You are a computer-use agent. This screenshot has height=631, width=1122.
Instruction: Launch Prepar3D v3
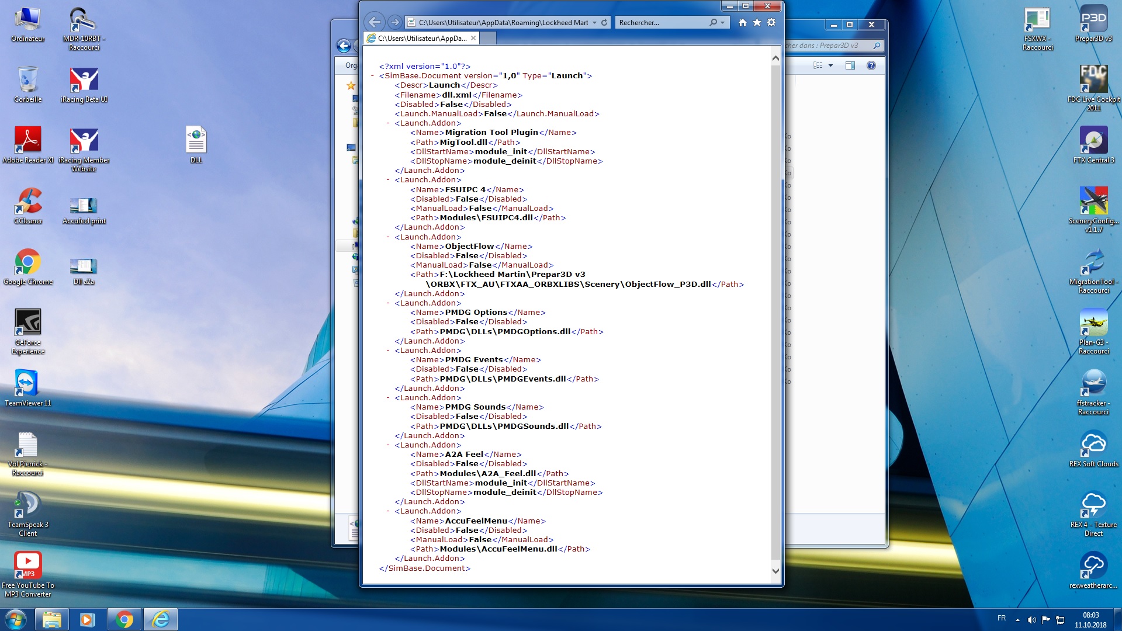point(1093,24)
